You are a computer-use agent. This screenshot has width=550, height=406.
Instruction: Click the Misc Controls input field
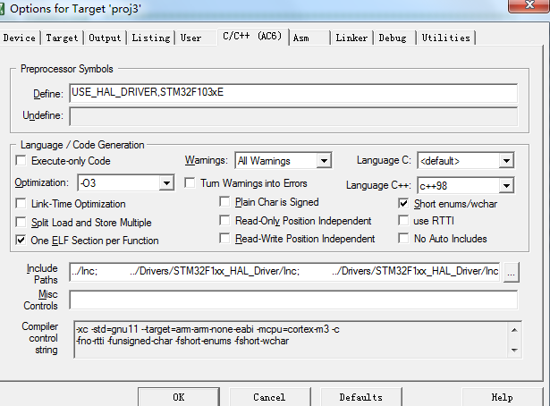pyautogui.click(x=293, y=300)
